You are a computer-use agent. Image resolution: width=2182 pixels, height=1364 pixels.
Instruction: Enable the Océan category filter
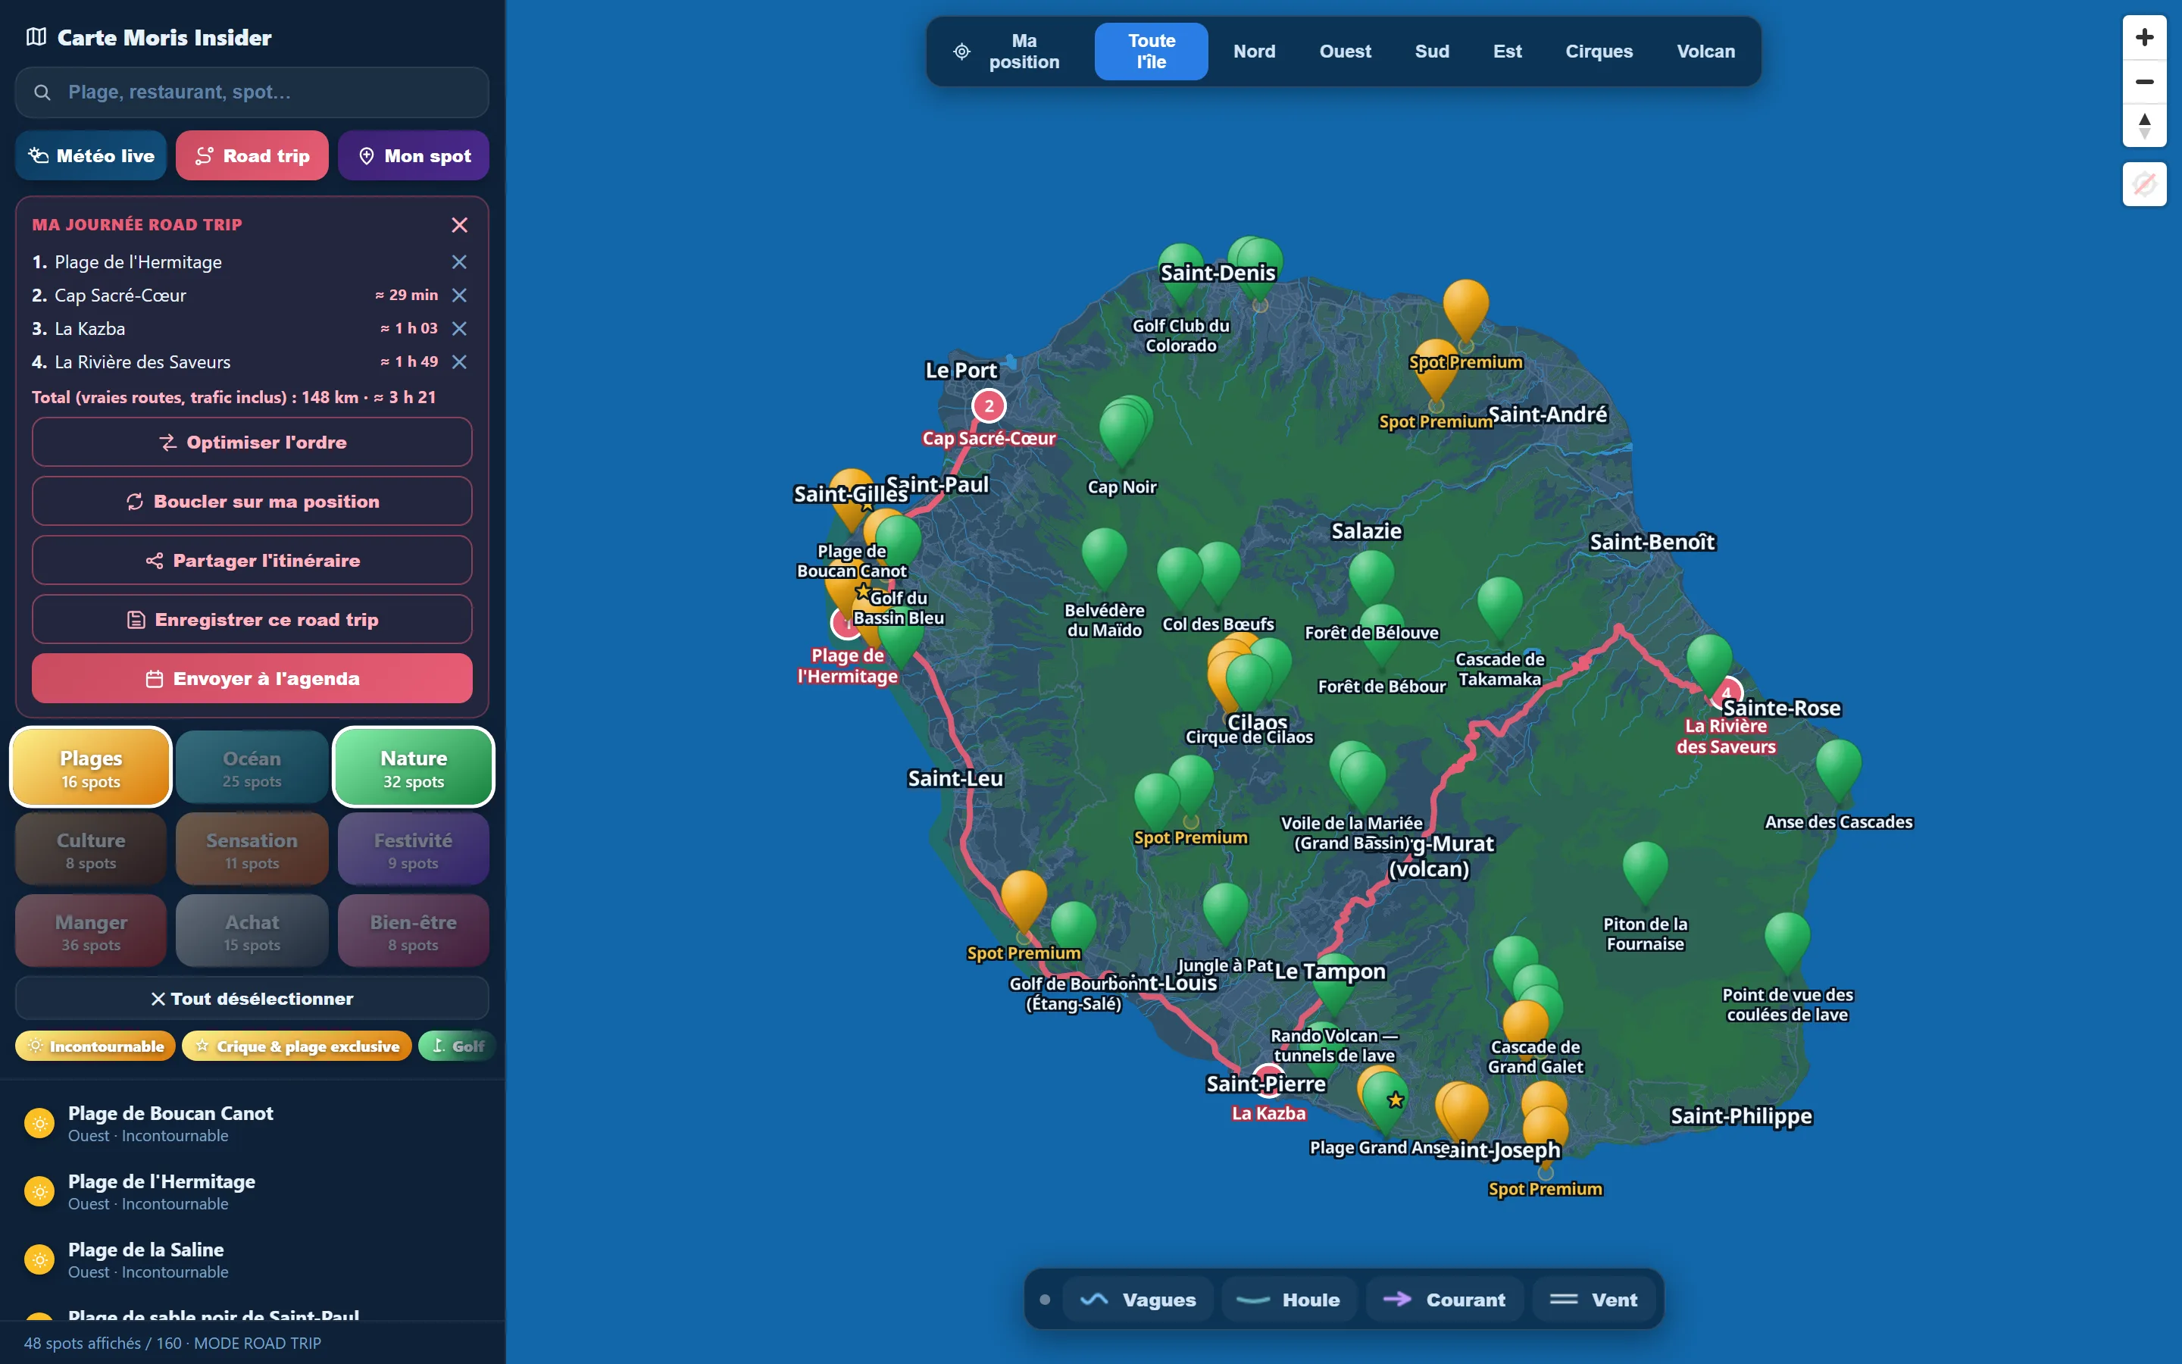click(252, 767)
